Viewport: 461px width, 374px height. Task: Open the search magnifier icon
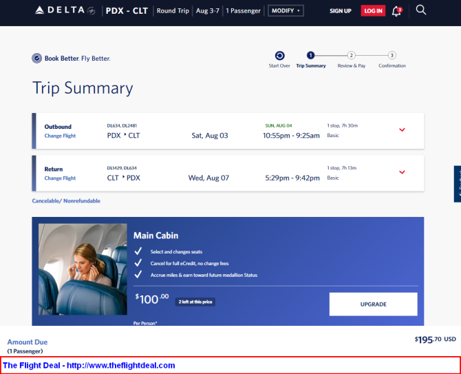click(420, 10)
